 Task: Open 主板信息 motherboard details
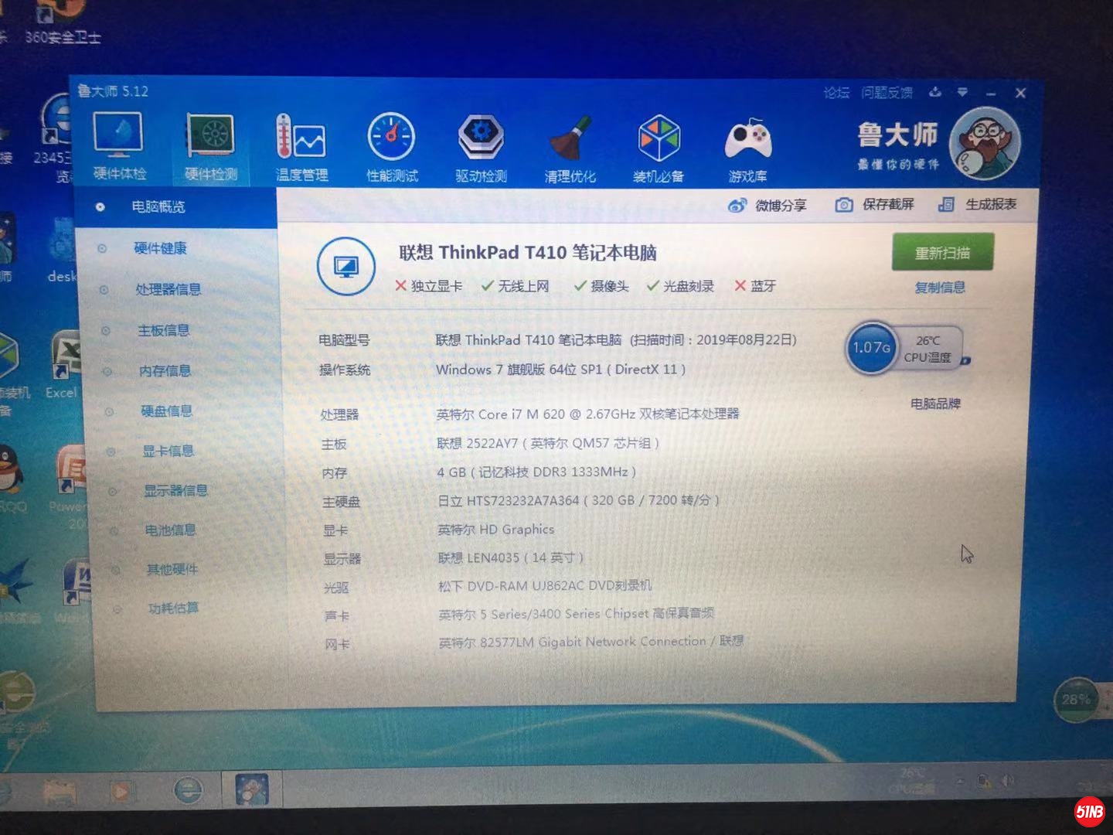pyautogui.click(x=162, y=330)
